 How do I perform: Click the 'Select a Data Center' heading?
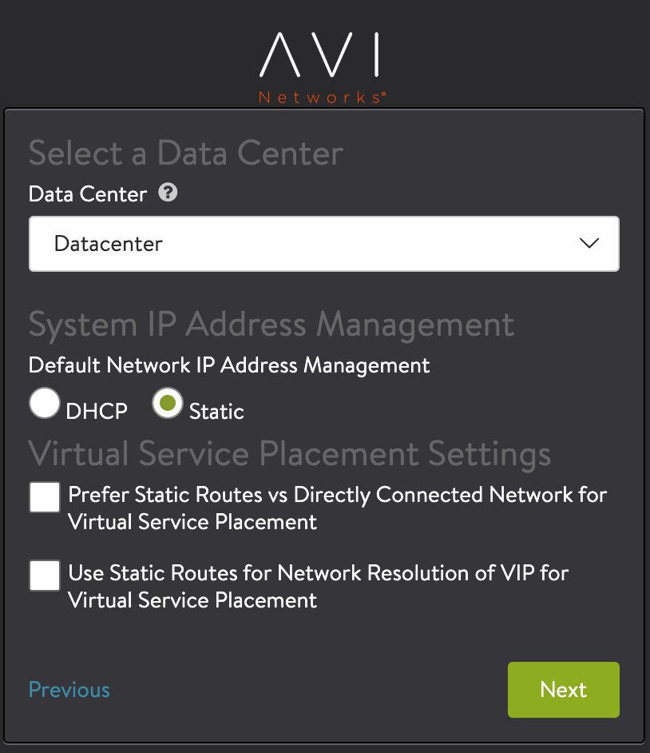coord(186,152)
